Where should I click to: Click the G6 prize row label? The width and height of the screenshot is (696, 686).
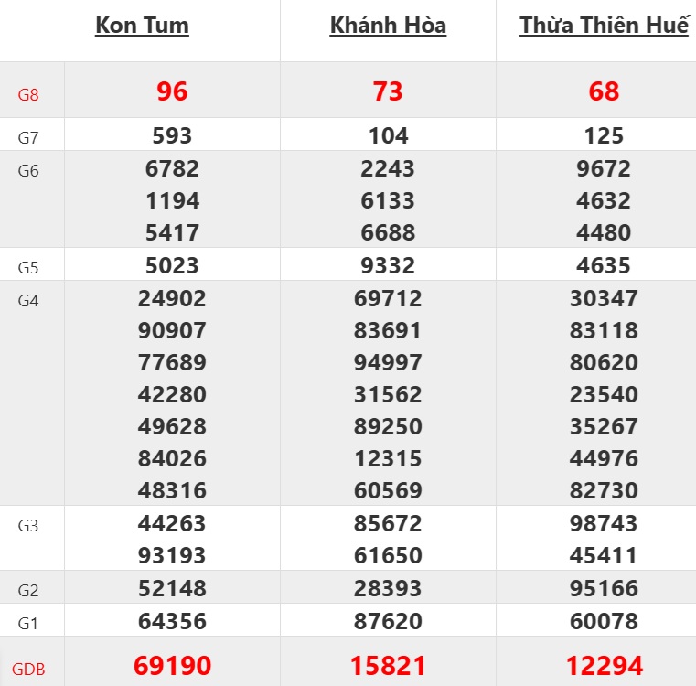[28, 170]
